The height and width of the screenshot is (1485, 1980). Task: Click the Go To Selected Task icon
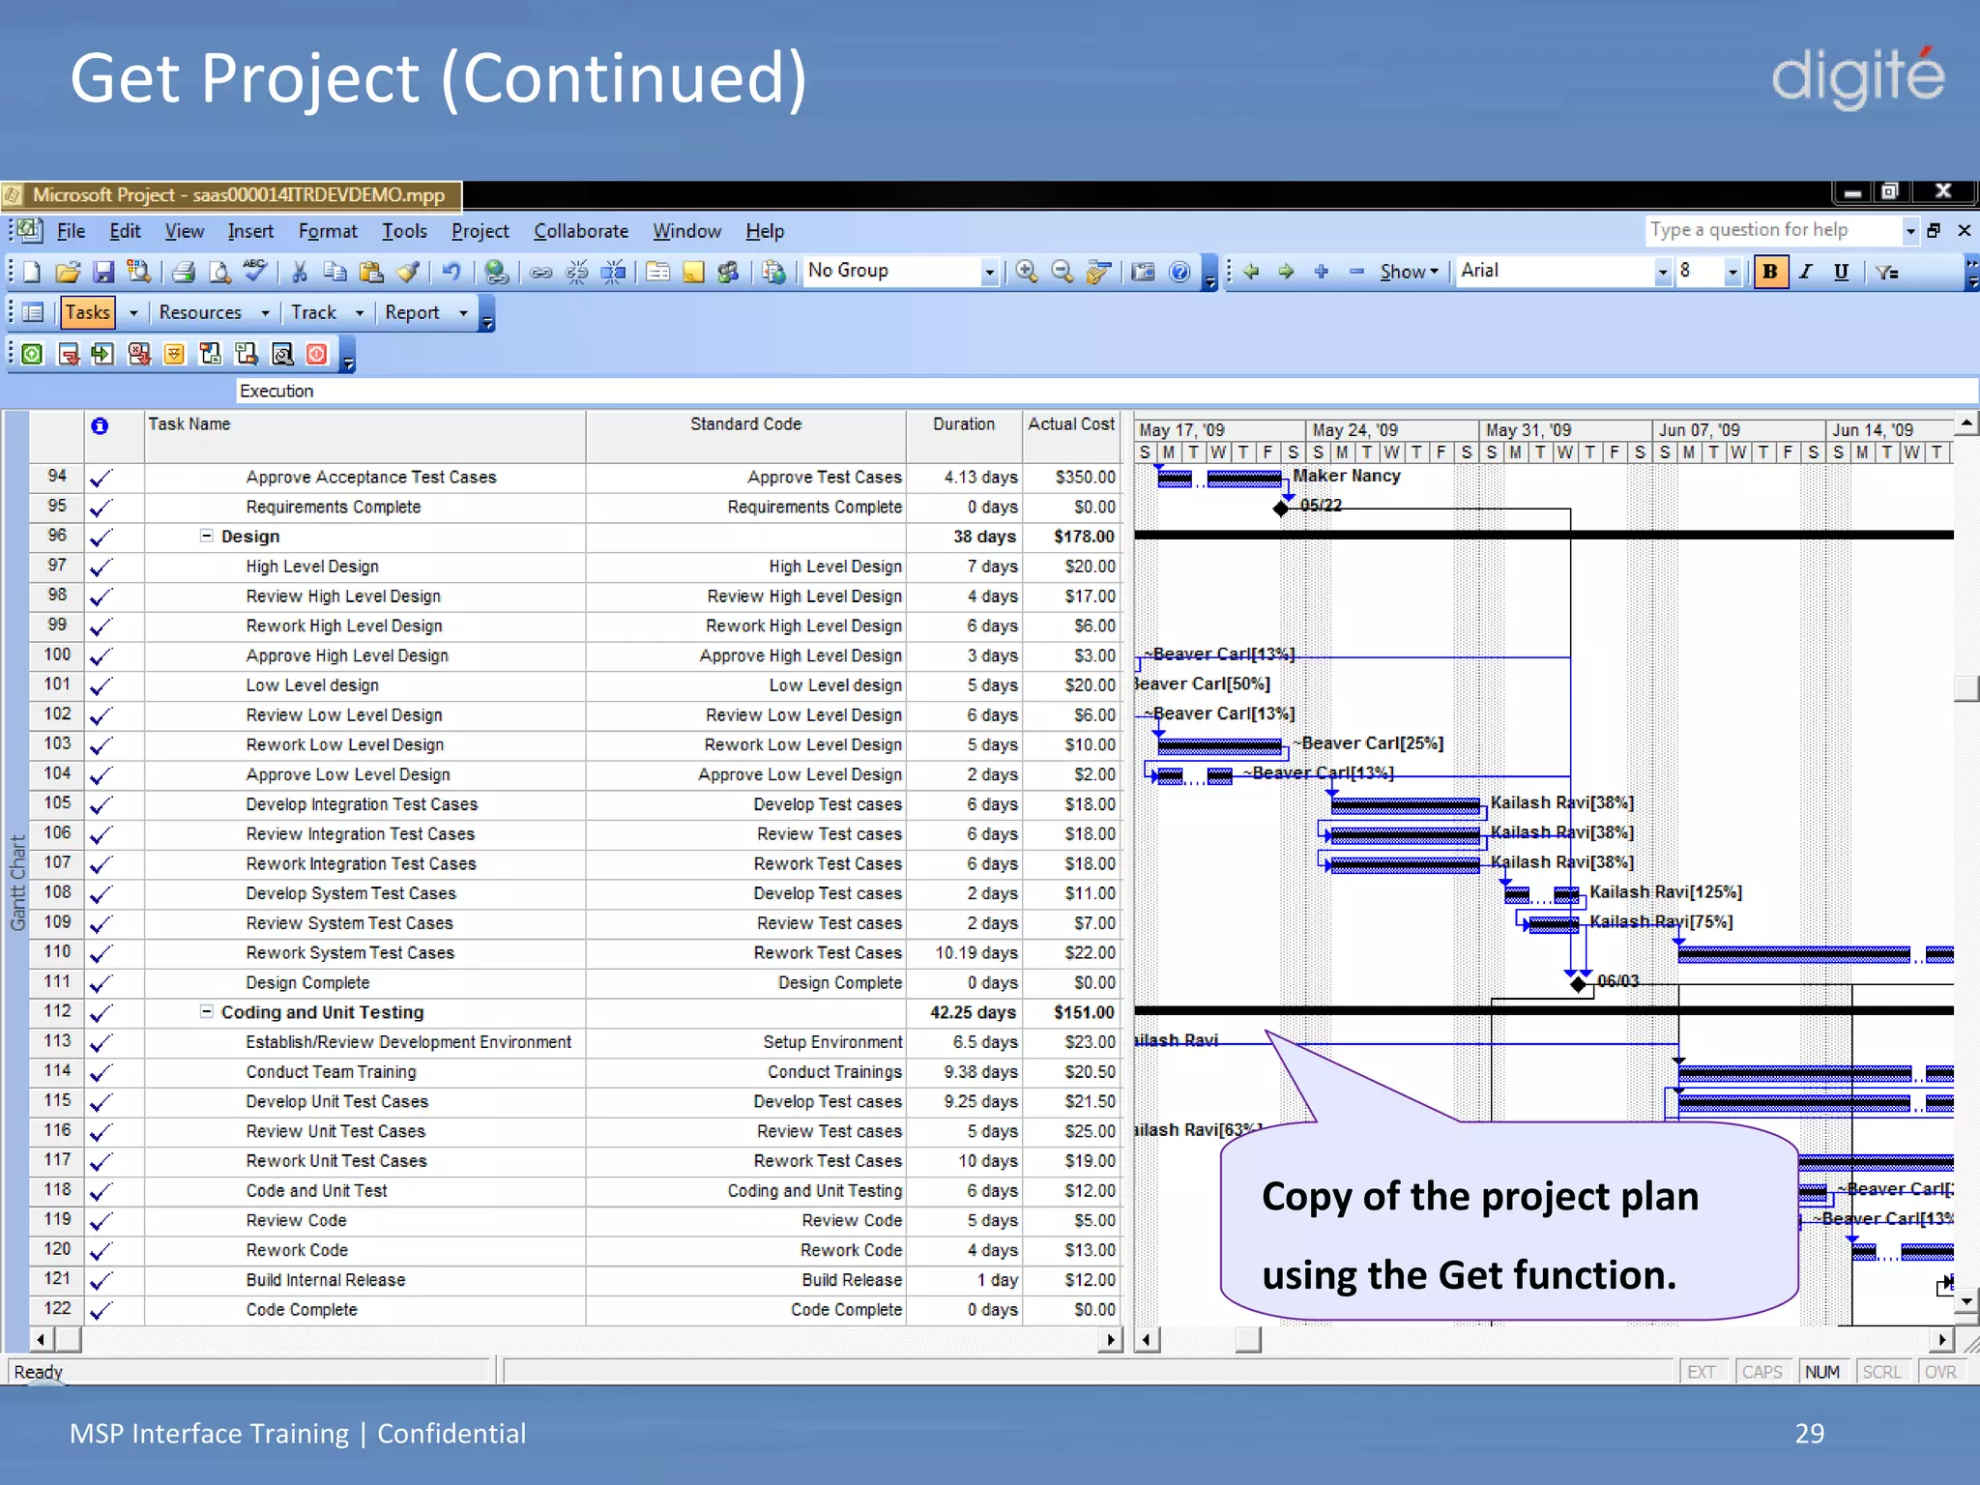point(1097,273)
